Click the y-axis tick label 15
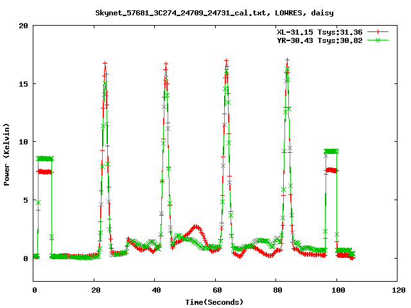This screenshot has height=308, width=411. 23,84
